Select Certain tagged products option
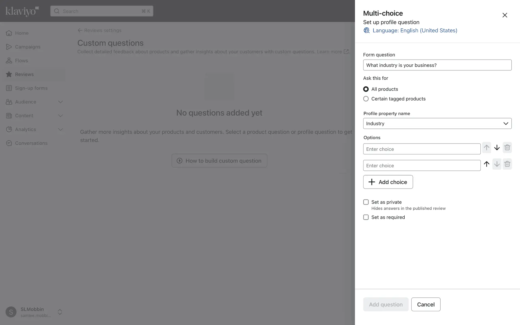Image resolution: width=520 pixels, height=325 pixels. (x=366, y=99)
